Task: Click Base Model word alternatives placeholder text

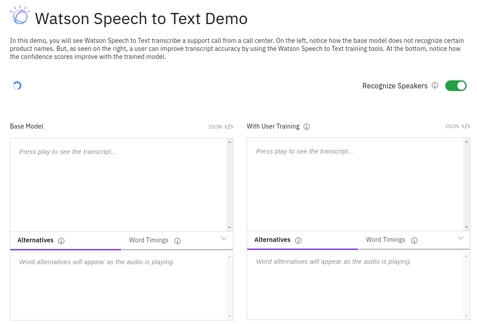Action: [x=97, y=262]
